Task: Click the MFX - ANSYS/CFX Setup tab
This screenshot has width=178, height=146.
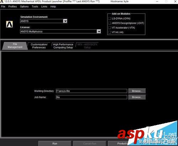Action: click(x=87, y=46)
